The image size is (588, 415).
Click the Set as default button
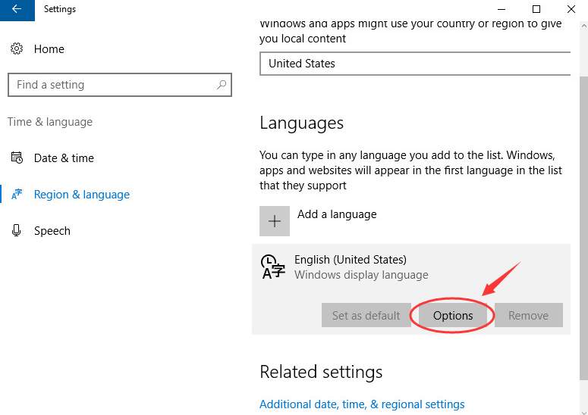click(366, 315)
